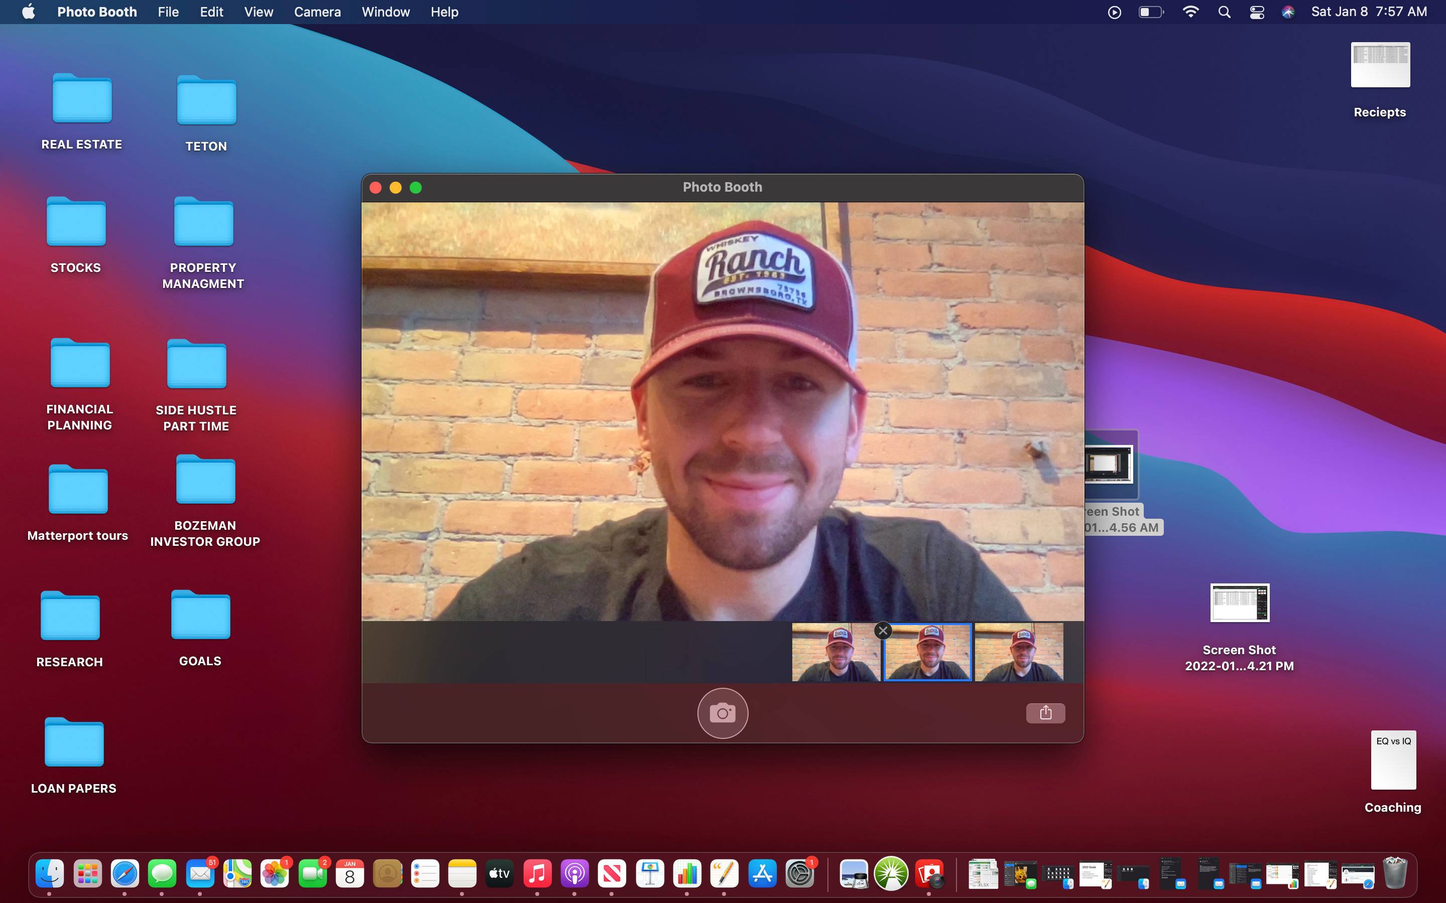Click the date and time clock
The width and height of the screenshot is (1446, 903).
(1368, 12)
